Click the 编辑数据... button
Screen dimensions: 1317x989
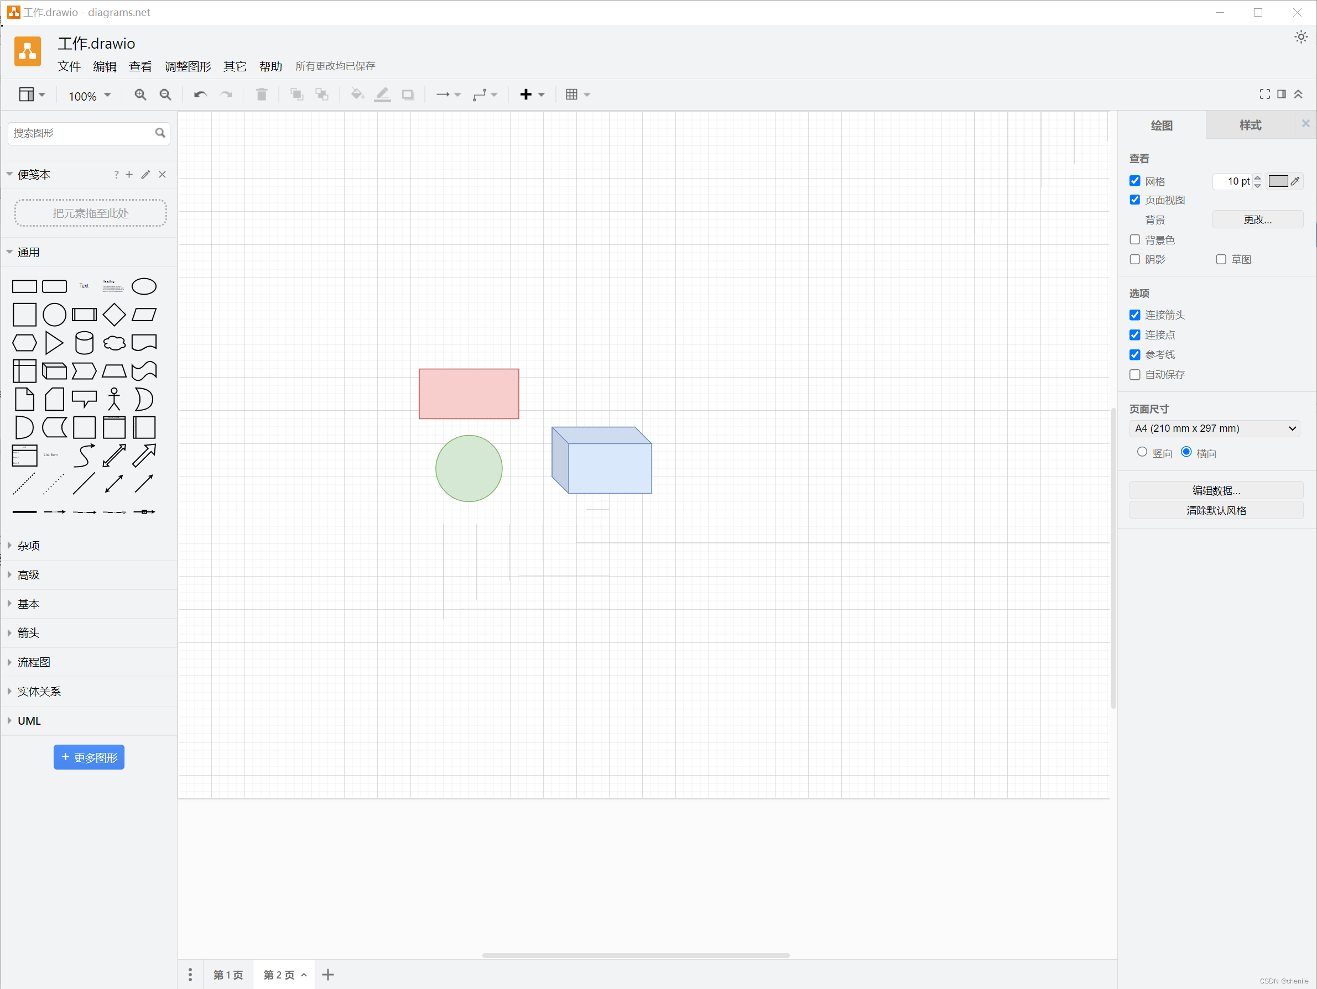pyautogui.click(x=1216, y=490)
